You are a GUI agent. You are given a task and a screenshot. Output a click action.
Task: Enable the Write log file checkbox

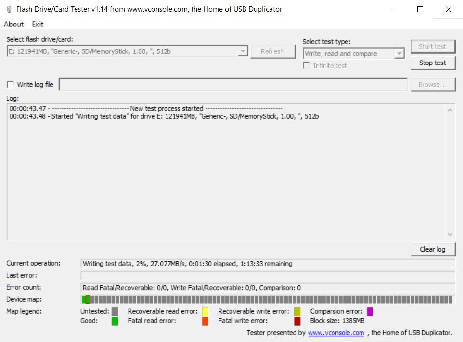tap(10, 85)
